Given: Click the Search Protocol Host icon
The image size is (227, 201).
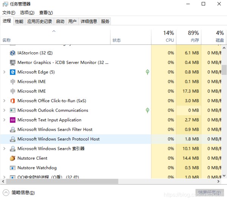Looking at the screenshot, I should click(12, 139).
